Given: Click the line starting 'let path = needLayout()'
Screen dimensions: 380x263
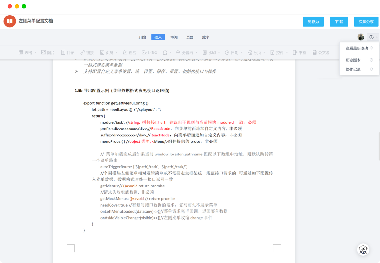Looking at the screenshot, I should [126, 109].
